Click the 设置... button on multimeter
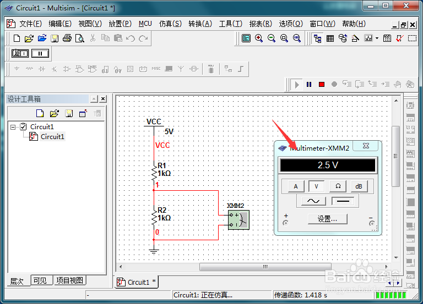423x304 pixels. coord(328,219)
